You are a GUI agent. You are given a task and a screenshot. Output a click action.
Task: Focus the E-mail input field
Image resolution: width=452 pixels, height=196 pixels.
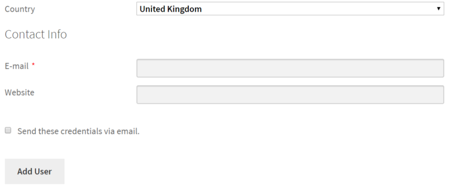click(x=290, y=68)
